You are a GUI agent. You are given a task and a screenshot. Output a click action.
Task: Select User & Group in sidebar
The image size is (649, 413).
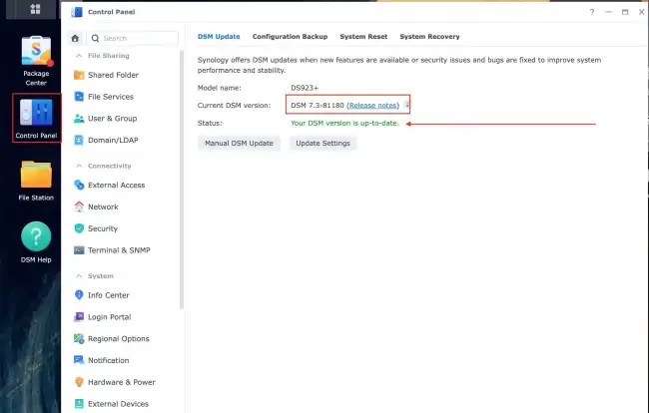112,119
